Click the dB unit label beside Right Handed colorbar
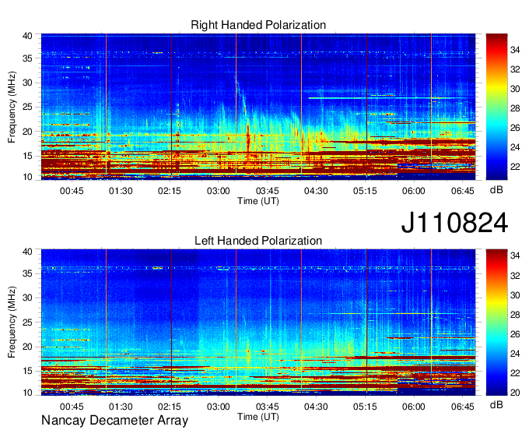 point(496,190)
